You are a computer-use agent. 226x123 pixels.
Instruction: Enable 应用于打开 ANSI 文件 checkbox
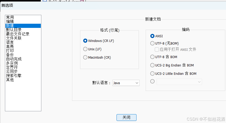coord(157,50)
